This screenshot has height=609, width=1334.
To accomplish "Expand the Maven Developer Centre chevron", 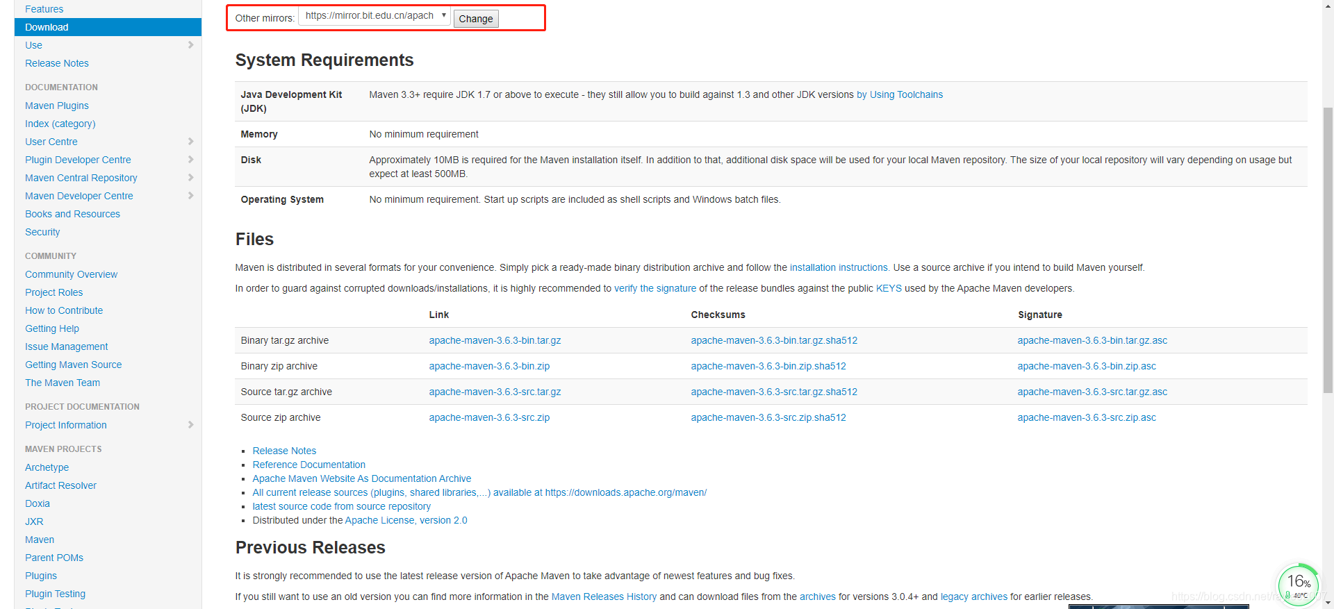I will (x=190, y=196).
